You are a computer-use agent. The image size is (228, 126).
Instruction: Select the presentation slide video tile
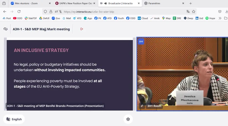70,74
